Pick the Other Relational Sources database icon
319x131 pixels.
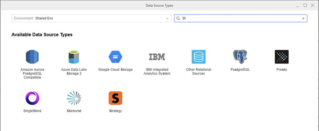[x=198, y=57]
